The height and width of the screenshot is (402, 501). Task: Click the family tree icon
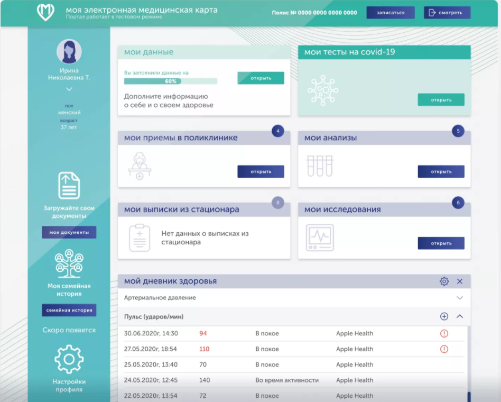tap(69, 263)
